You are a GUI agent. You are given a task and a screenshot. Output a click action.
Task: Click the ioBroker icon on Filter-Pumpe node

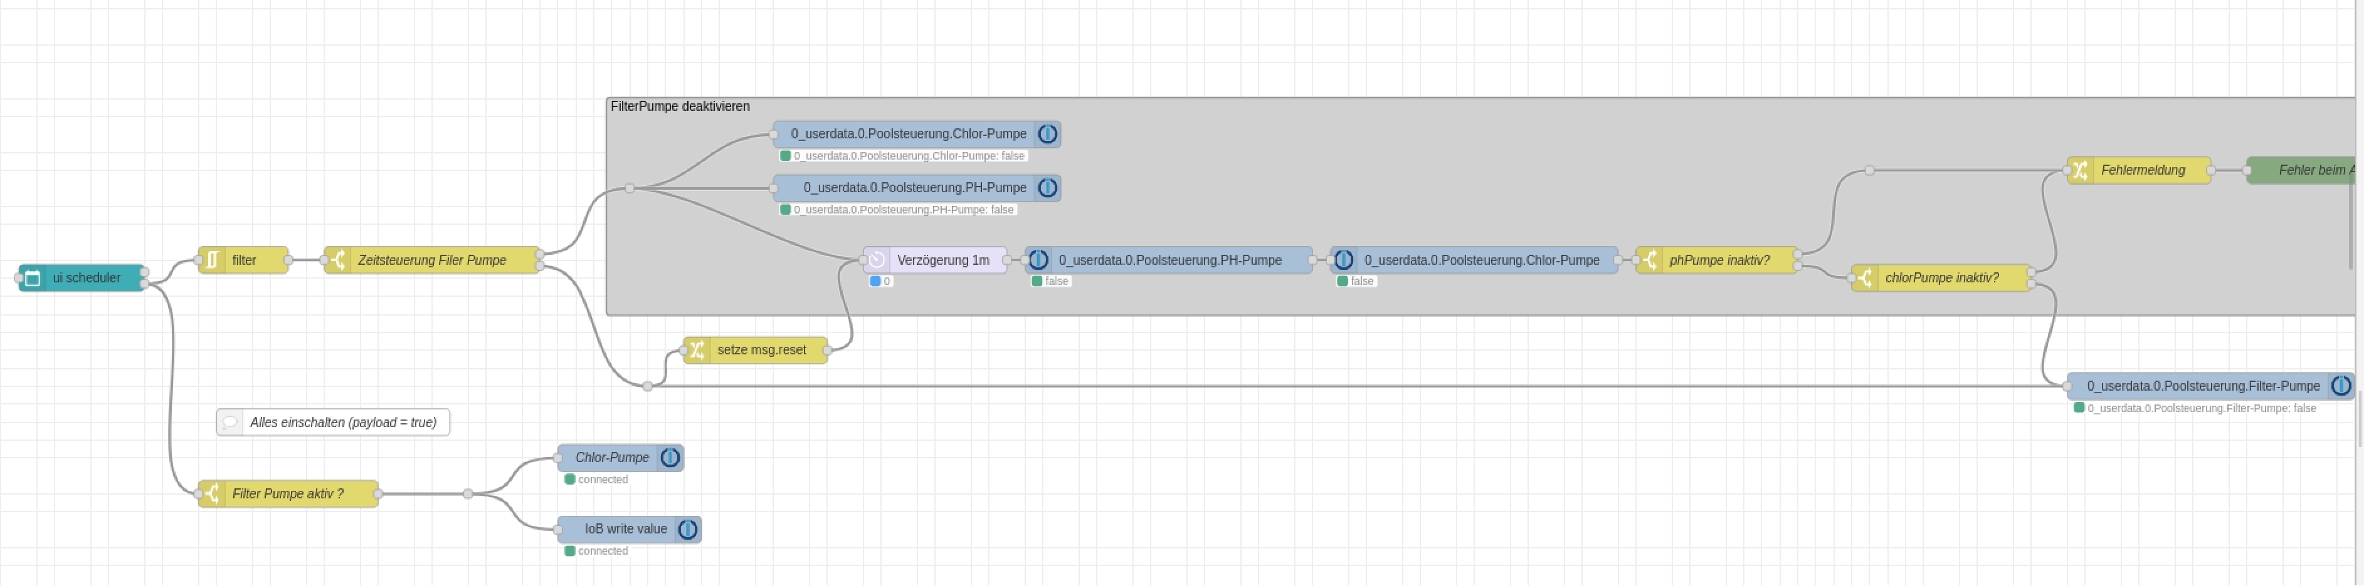2342,386
